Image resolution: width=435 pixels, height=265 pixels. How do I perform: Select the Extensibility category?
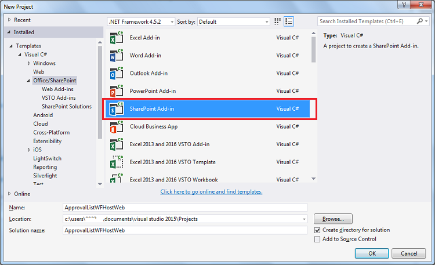coord(47,141)
